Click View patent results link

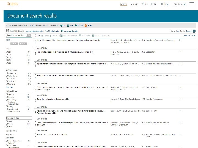[x=52, y=31]
